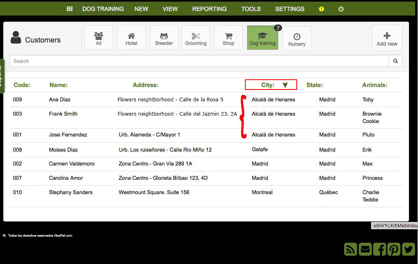Show All customers filter
Viewport: 418px width, 264px height.
click(99, 38)
